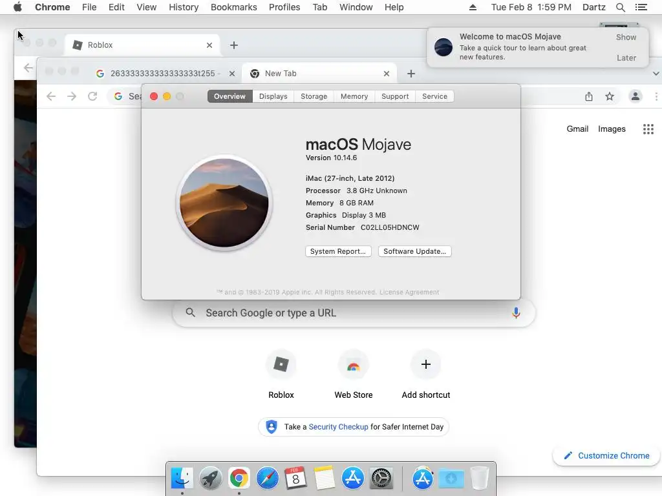Click the Software Update... button
662x496 pixels.
click(414, 251)
